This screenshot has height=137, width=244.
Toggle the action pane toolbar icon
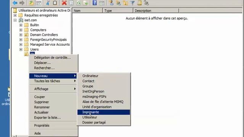pyautogui.click(x=102, y=3)
